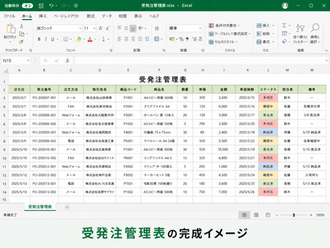
Task: Cut selection with the scissors icon
Action: 22,26
